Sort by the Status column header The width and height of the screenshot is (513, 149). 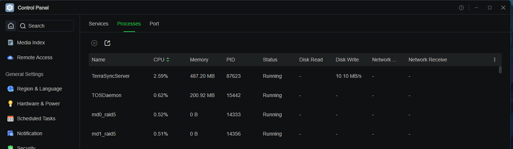point(270,60)
